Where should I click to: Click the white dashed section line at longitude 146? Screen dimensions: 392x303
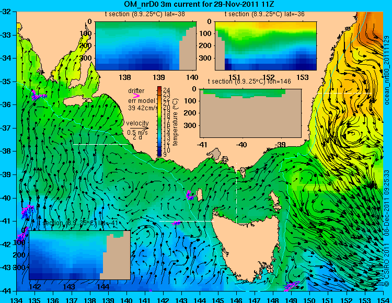[x=236, y=193]
